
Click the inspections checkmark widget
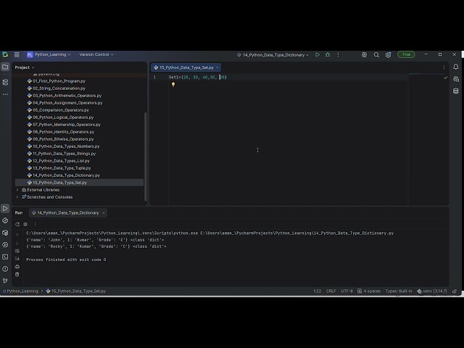[x=446, y=78]
